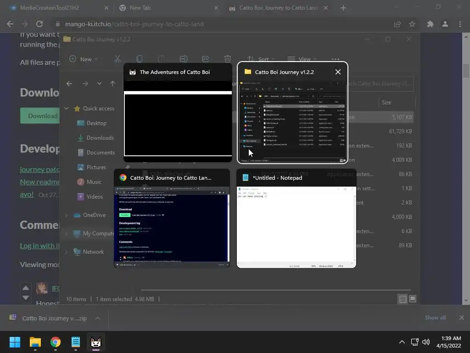Viewport: 470px width, 353px height.
Task: Open Chrome extensions puzzle icon
Action: (x=431, y=24)
